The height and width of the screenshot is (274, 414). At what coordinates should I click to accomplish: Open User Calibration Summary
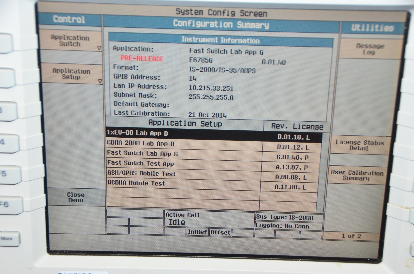[357, 175]
